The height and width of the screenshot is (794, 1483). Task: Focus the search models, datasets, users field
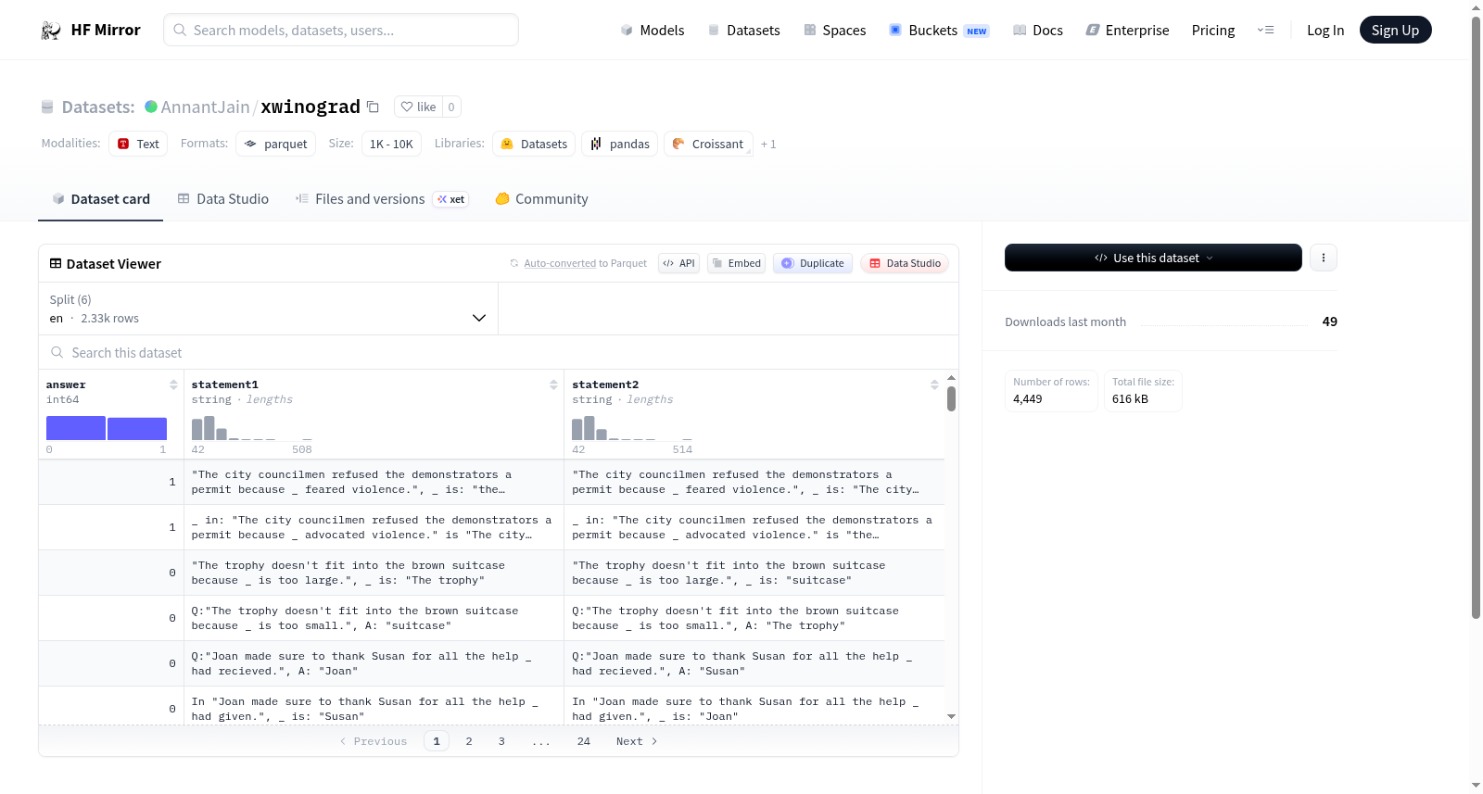pos(341,30)
